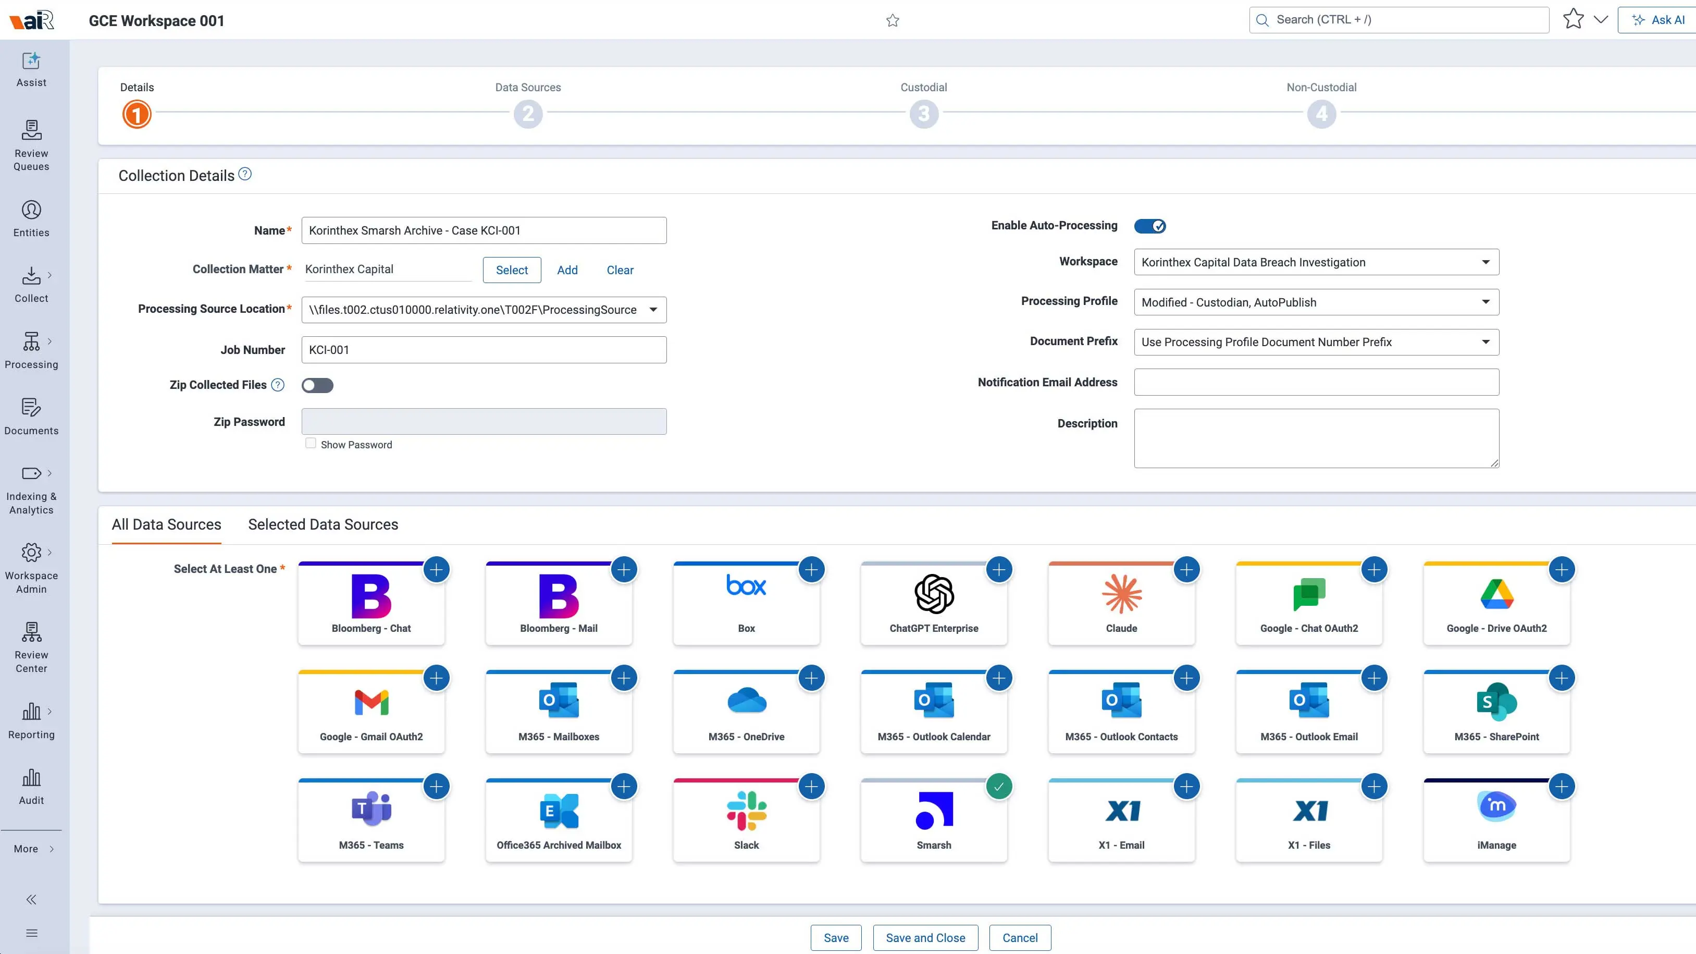Open the Document Prefix dropdown
The height and width of the screenshot is (954, 1696).
(1316, 342)
